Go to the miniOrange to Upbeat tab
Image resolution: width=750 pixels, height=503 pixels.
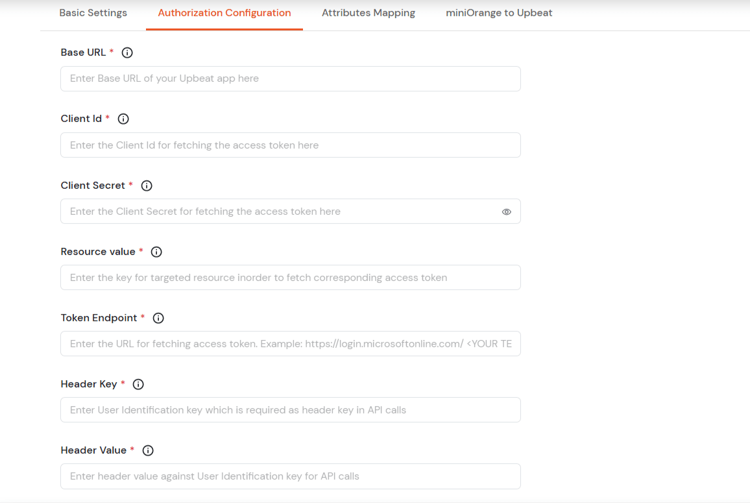point(499,13)
